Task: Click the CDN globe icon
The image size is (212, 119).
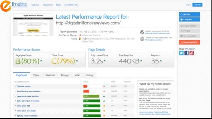Action: 142,39
